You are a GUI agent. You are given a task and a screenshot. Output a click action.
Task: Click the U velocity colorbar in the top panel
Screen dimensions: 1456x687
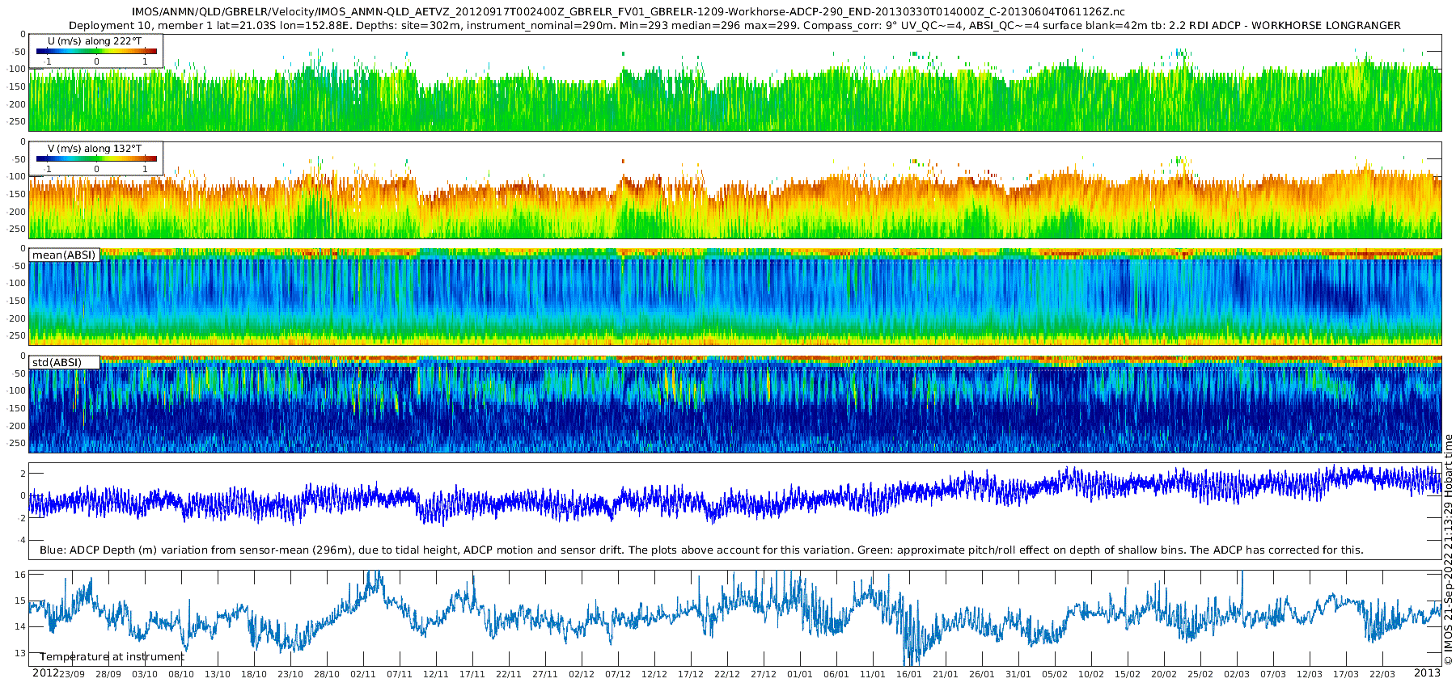tap(96, 51)
